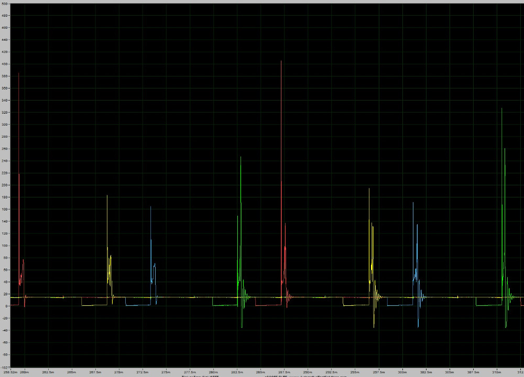Click the 500 label on the vertical axis
Image resolution: width=524 pixels, height=377 pixels.
(x=4, y=4)
